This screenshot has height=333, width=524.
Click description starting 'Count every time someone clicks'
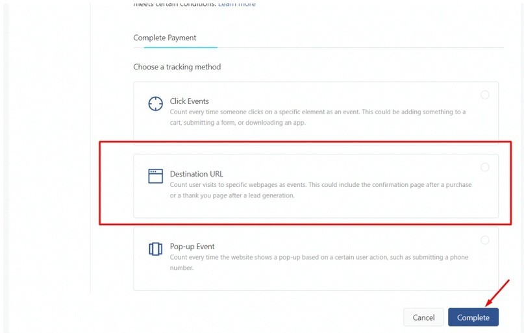(x=318, y=117)
